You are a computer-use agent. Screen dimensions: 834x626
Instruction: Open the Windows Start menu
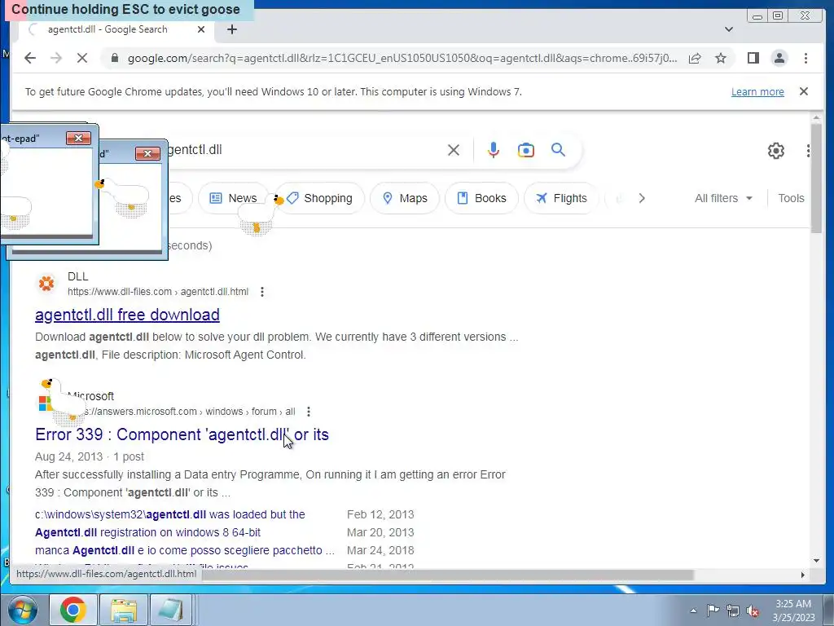point(22,610)
